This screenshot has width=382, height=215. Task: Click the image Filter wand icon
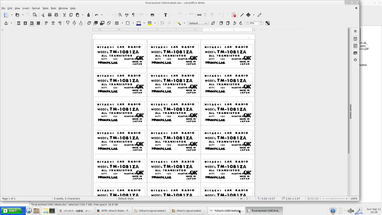click(x=179, y=23)
